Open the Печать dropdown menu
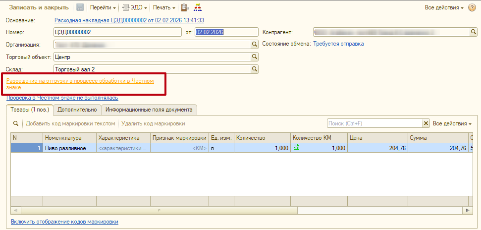This screenshot has height=230, width=481. click(164, 7)
